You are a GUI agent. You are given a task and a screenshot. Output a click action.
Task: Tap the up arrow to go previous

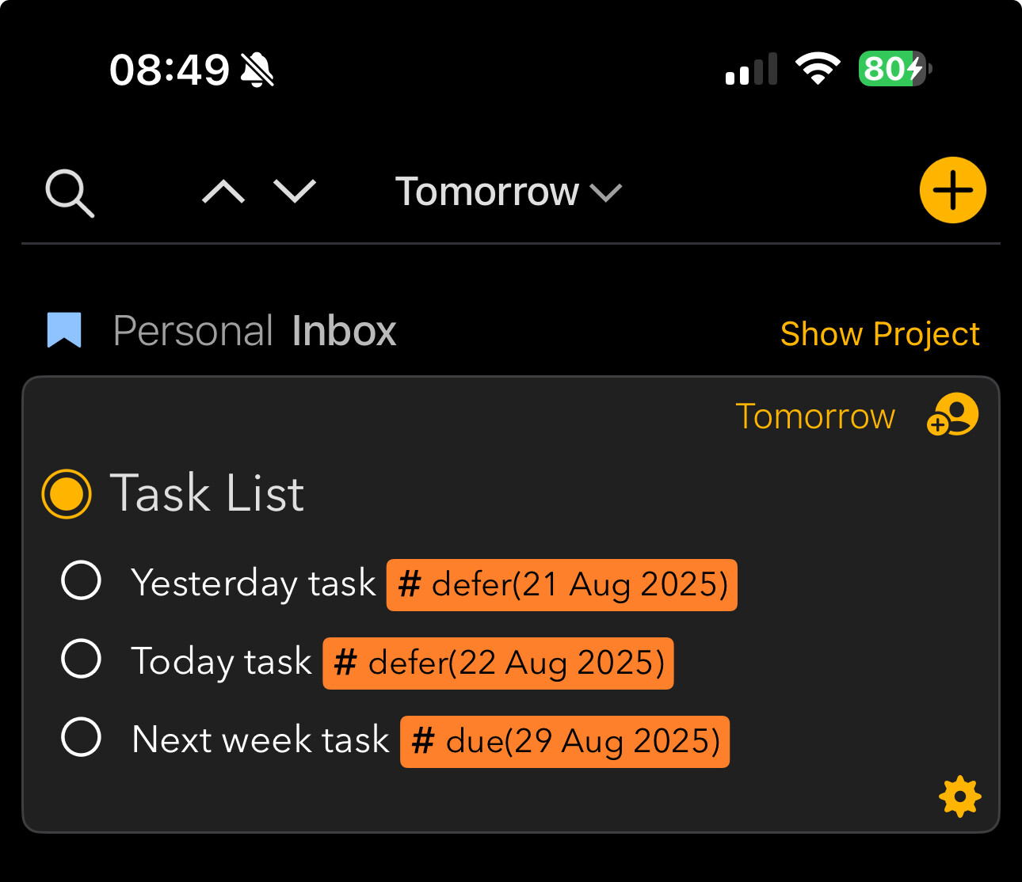click(223, 192)
